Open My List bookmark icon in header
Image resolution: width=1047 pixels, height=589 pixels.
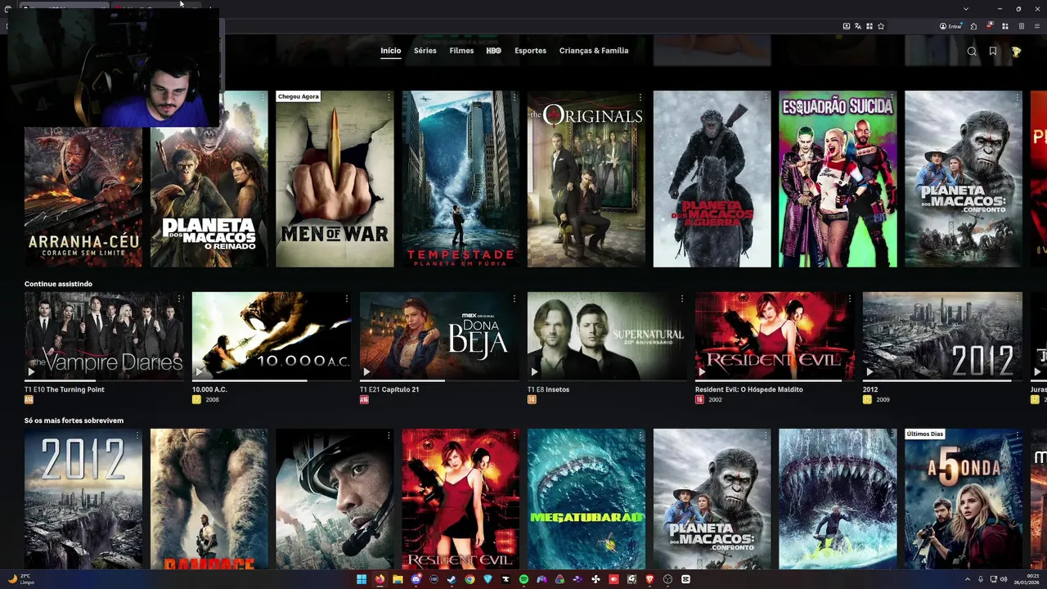(993, 52)
